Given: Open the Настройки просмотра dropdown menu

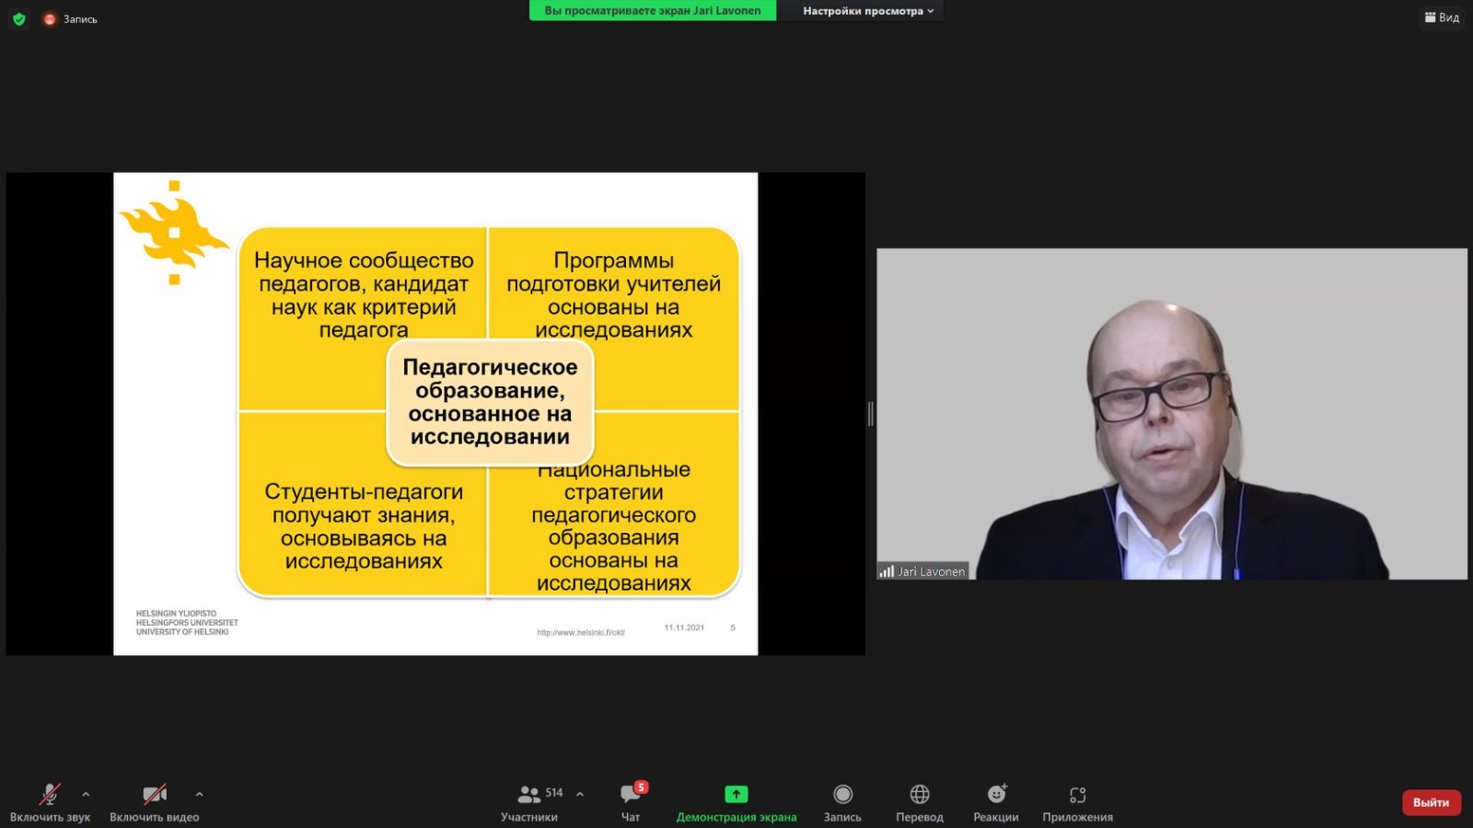Looking at the screenshot, I should 867,11.
